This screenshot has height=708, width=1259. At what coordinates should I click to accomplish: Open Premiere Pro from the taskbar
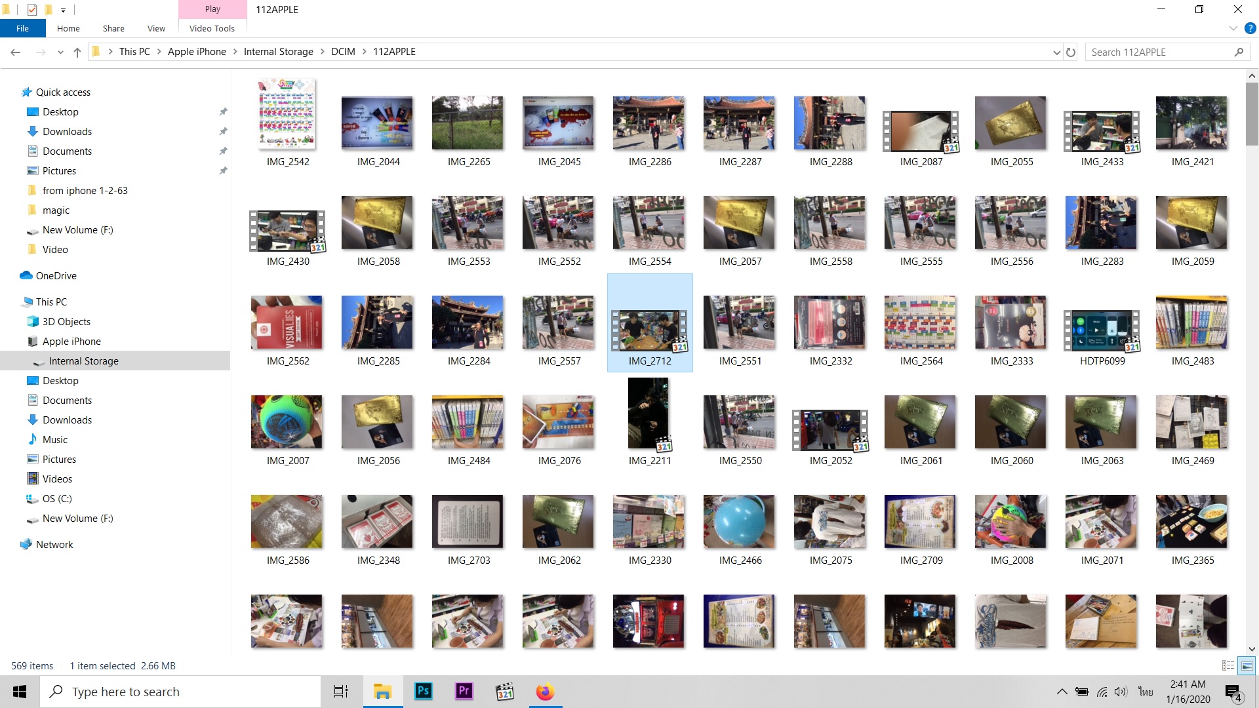[464, 691]
